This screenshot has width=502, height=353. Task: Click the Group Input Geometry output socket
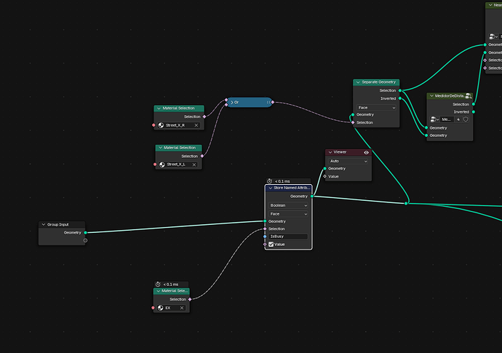[x=85, y=233]
